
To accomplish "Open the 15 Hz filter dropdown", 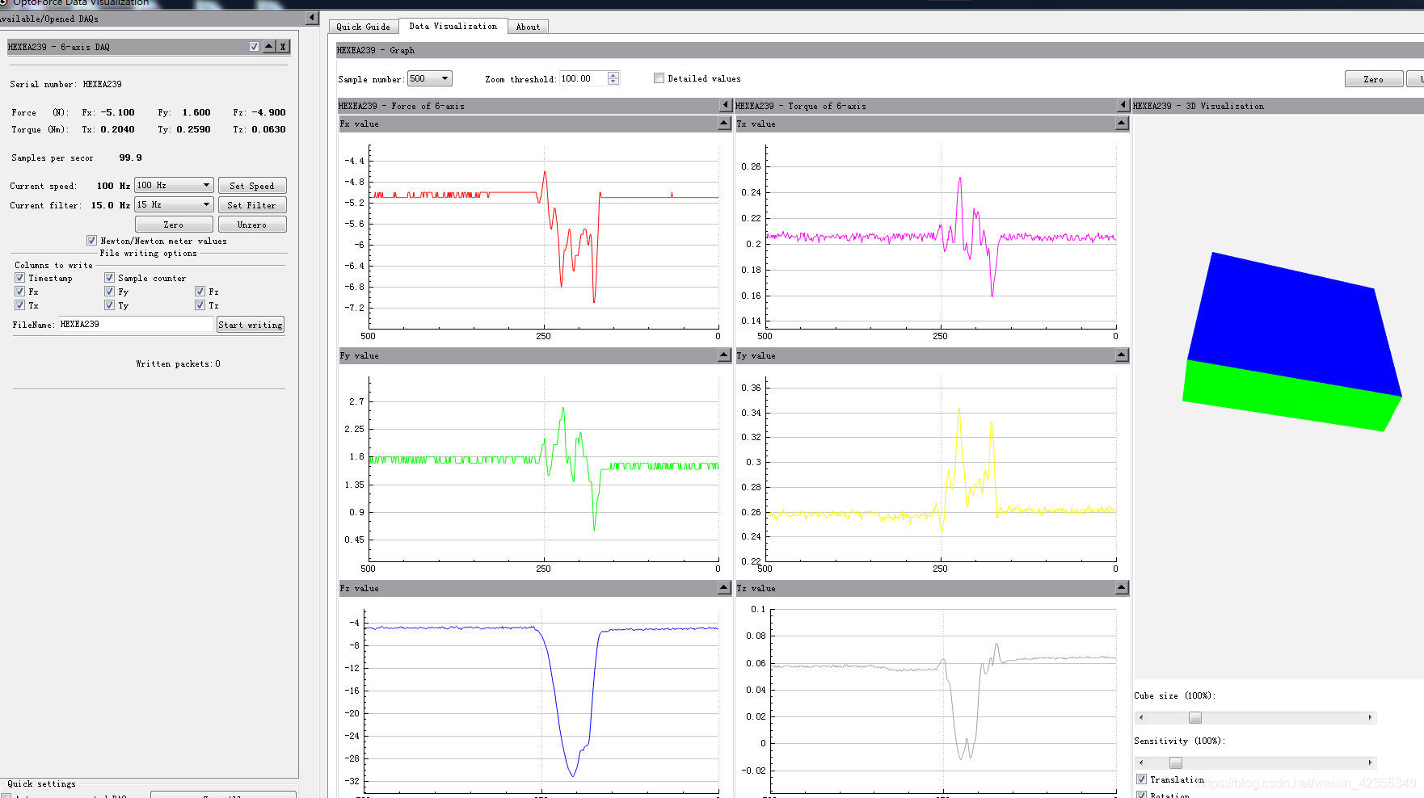I will pyautogui.click(x=174, y=204).
